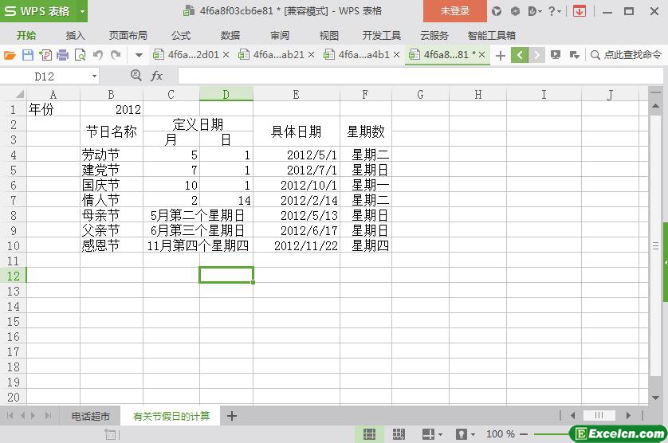The image size is (668, 443).
Task: Expand the Name Box dropdown arrow
Action: (94, 76)
